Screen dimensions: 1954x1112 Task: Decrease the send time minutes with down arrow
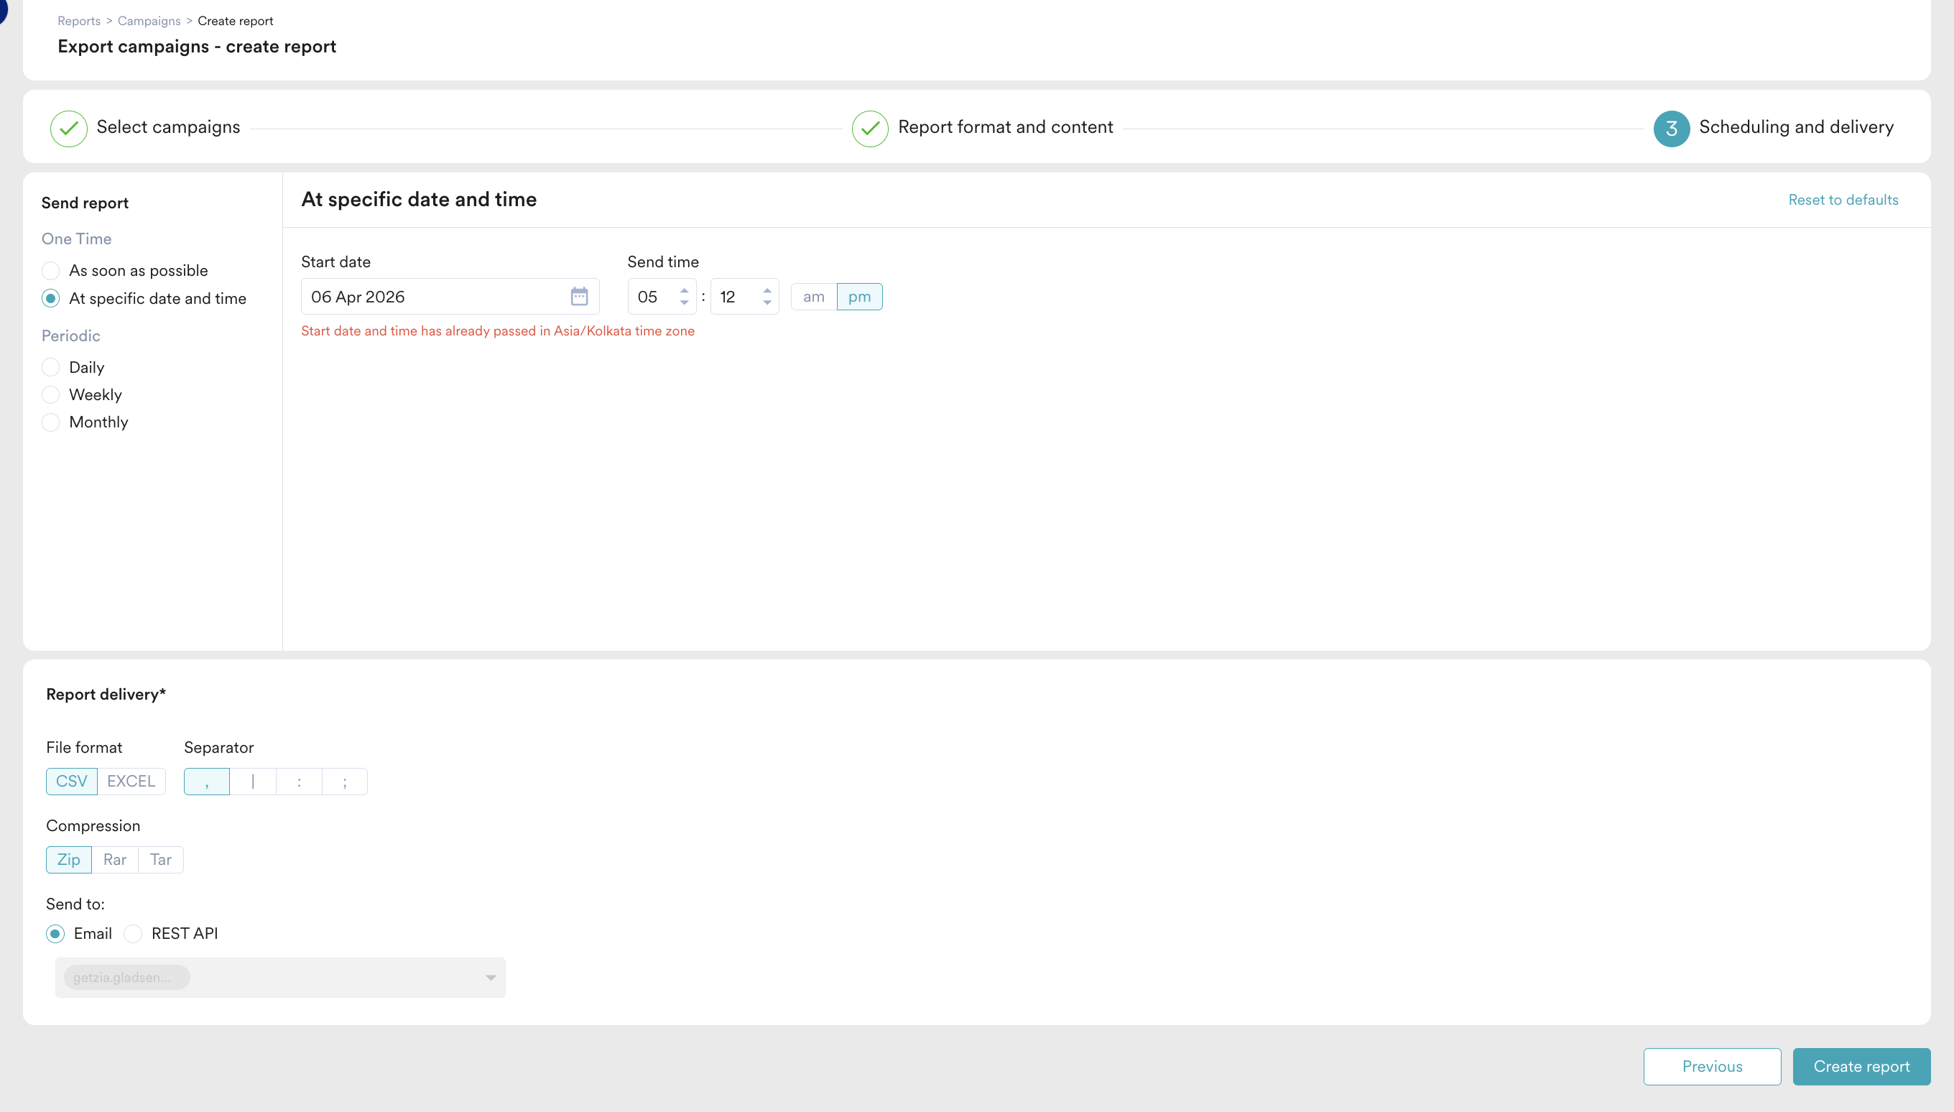(x=767, y=303)
